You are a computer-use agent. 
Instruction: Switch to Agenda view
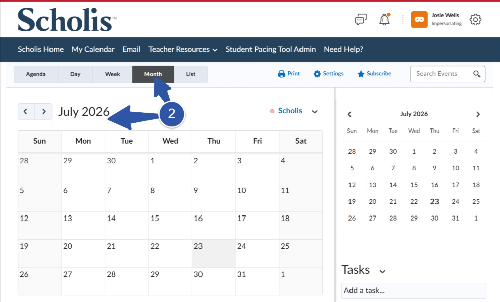36,74
